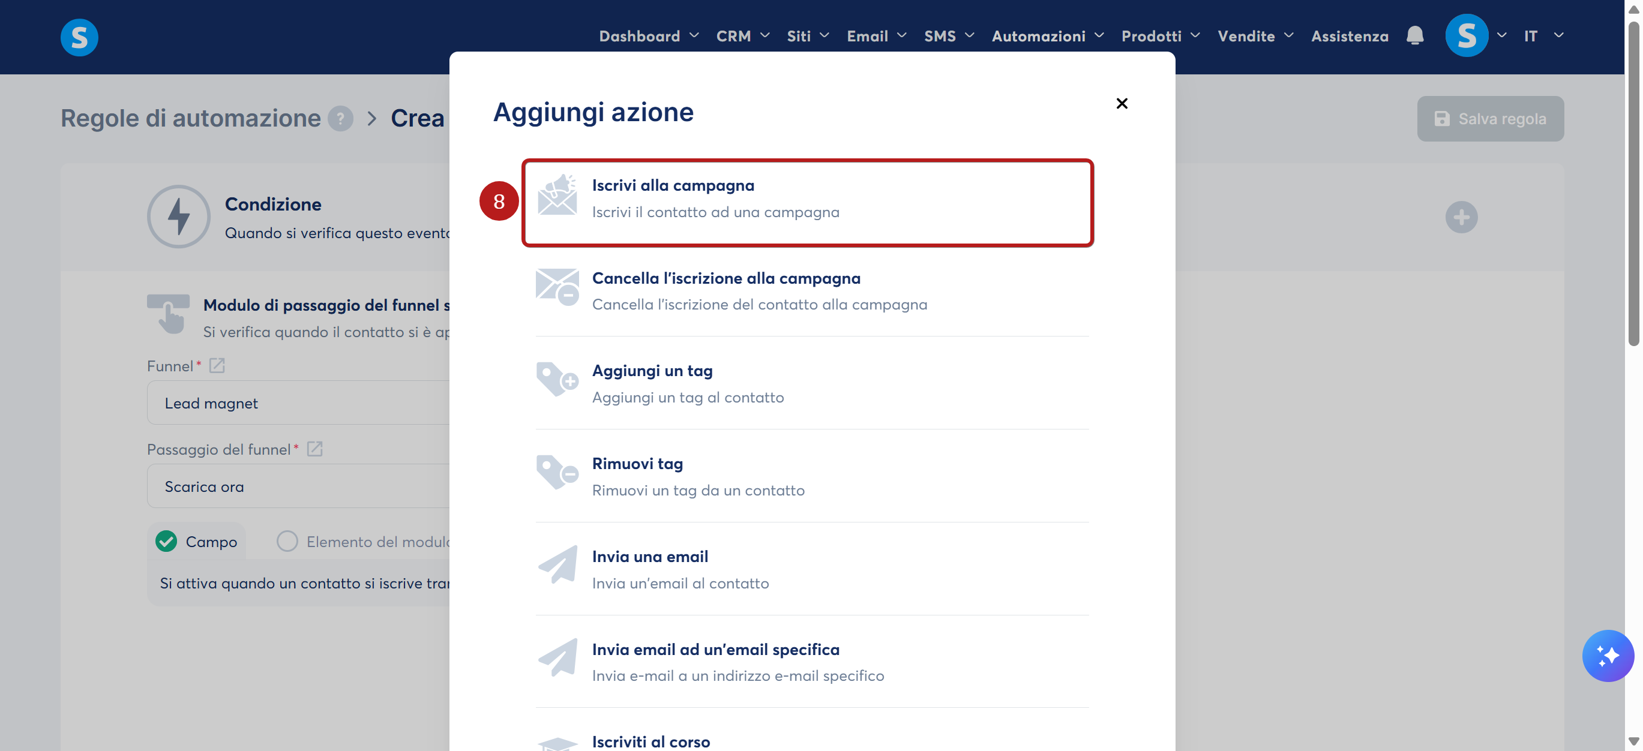The image size is (1643, 751).
Task: Expand the Prodotti menu
Action: tap(1160, 36)
